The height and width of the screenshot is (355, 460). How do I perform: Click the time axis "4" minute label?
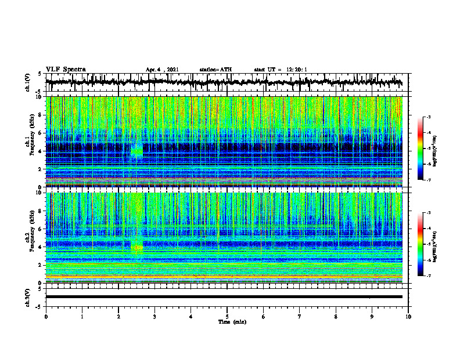tap(191, 317)
